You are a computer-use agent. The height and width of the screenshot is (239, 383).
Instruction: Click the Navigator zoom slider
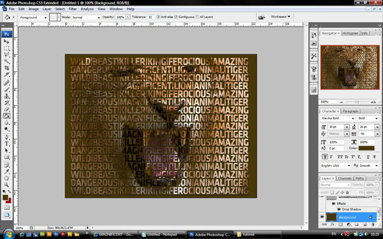click(357, 102)
